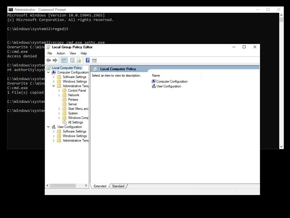This screenshot has width=290, height=218.
Task: Toggle the Show/Hide Console Tree toolbar icon
Action: point(64,60)
